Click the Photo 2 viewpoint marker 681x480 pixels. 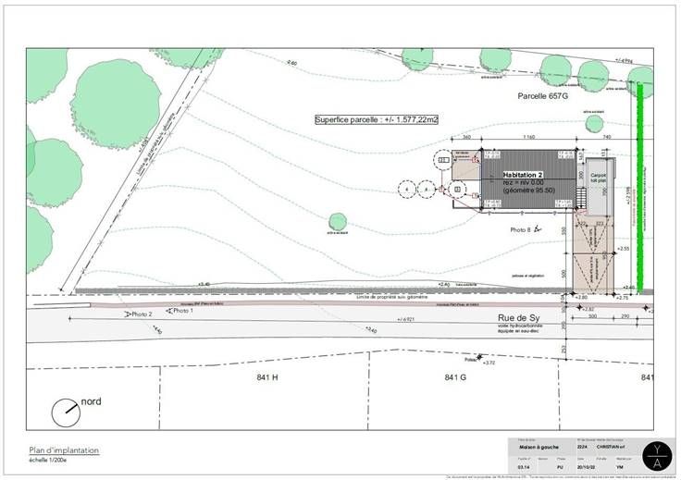[x=129, y=314]
